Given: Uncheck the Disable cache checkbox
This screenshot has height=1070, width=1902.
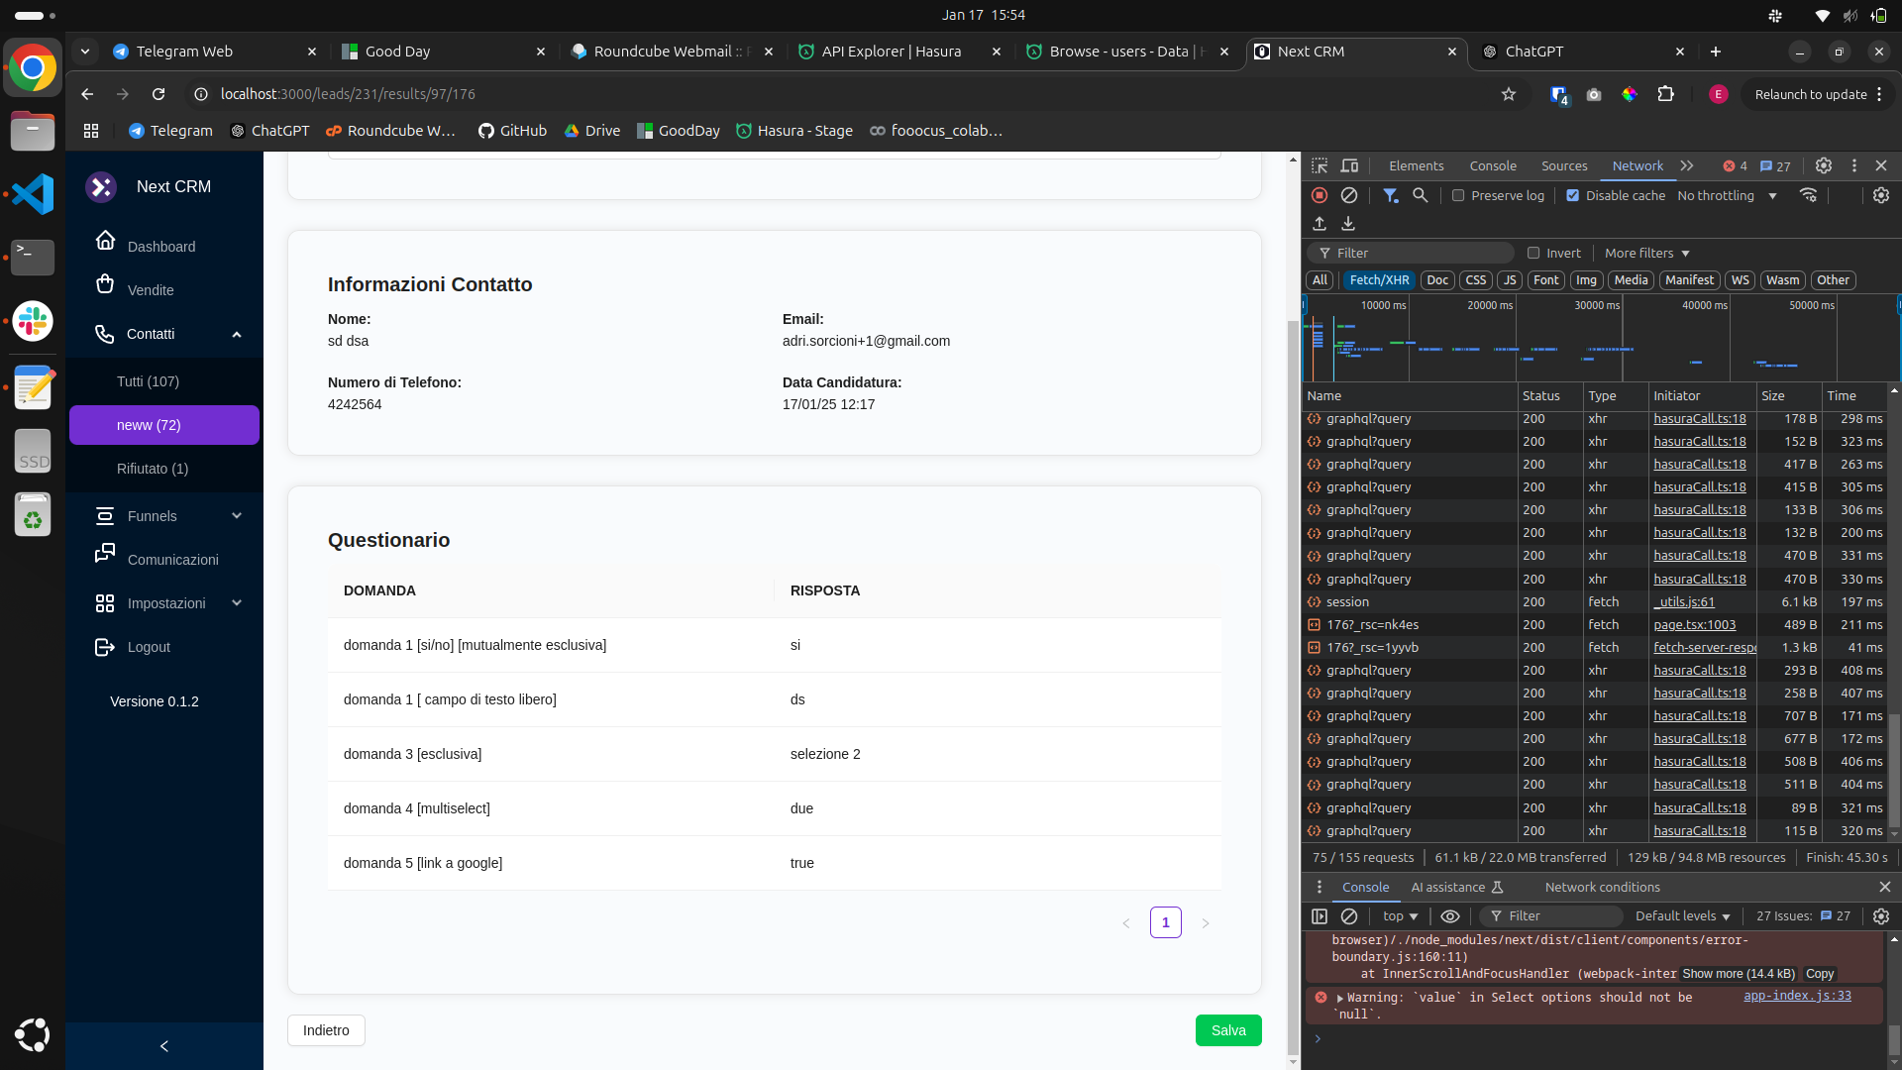Looking at the screenshot, I should [x=1572, y=195].
